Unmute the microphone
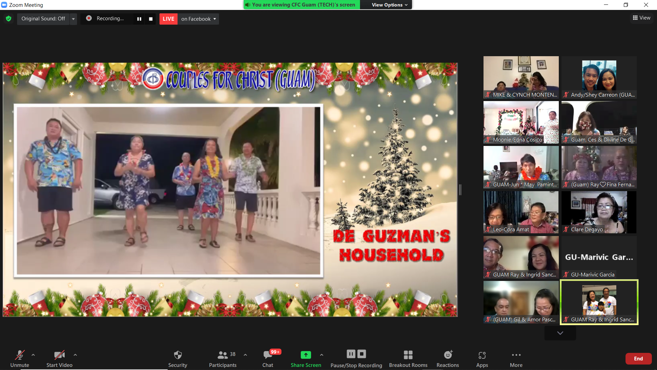657x370 pixels. [20, 358]
